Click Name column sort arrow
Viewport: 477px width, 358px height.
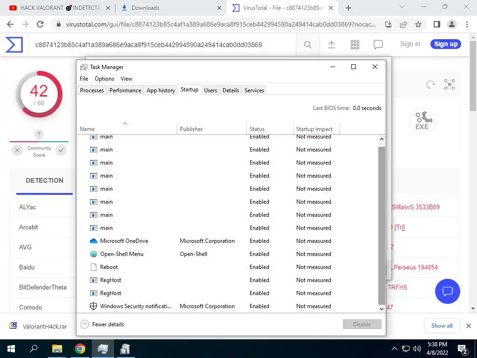coord(125,123)
